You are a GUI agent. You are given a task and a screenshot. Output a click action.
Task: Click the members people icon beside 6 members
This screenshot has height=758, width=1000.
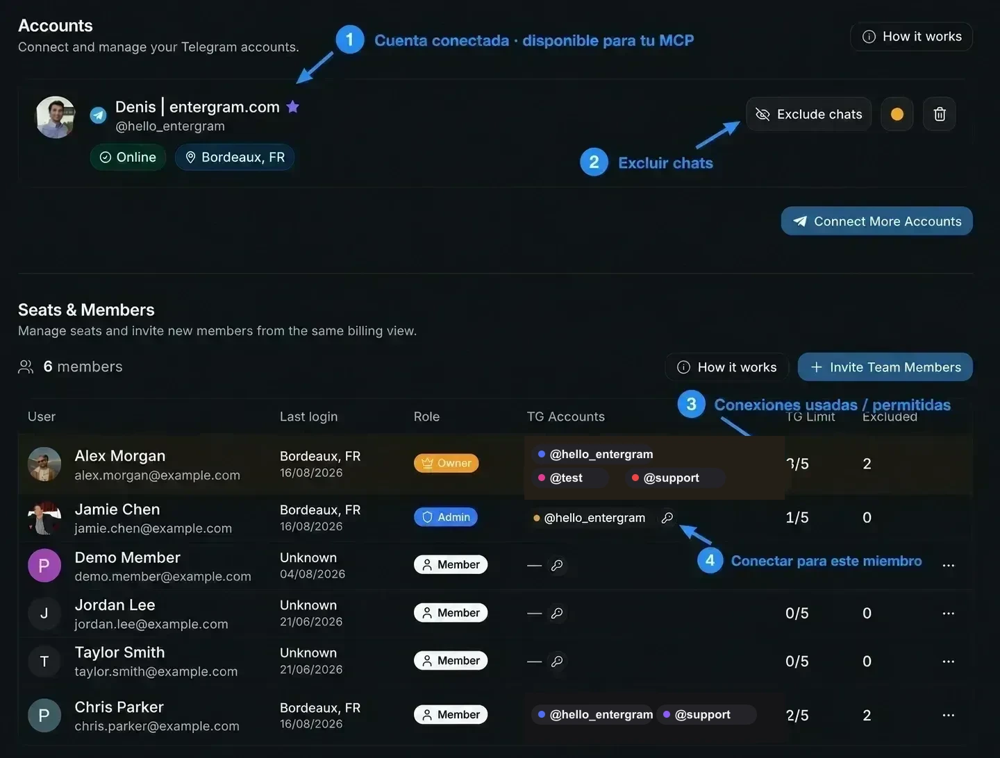click(x=26, y=367)
